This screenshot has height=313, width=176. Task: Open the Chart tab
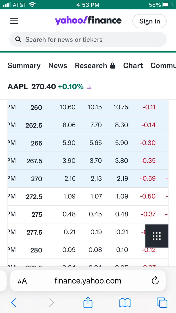tap(133, 65)
